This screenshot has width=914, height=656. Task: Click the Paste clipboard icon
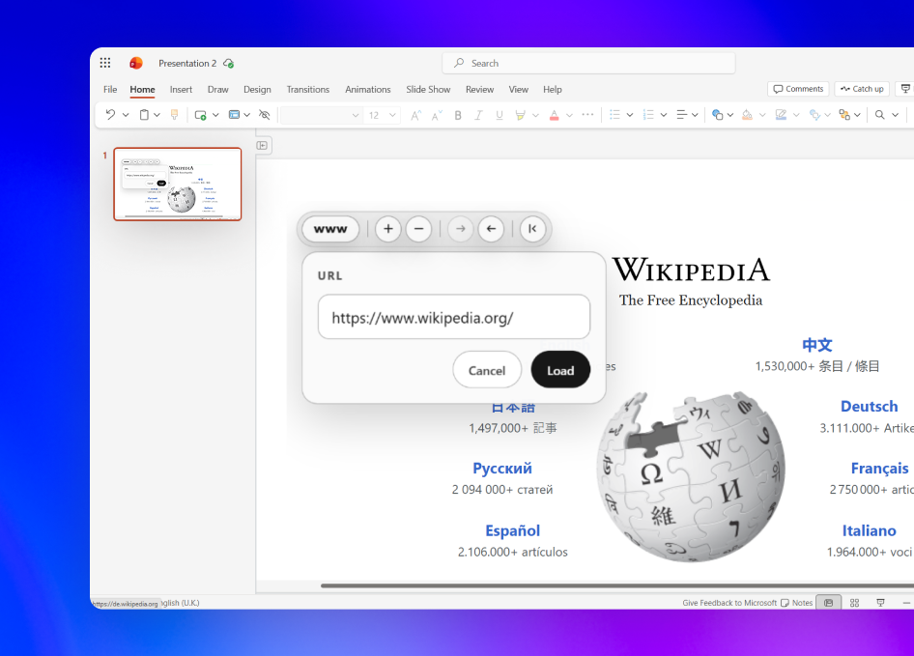[x=144, y=115]
